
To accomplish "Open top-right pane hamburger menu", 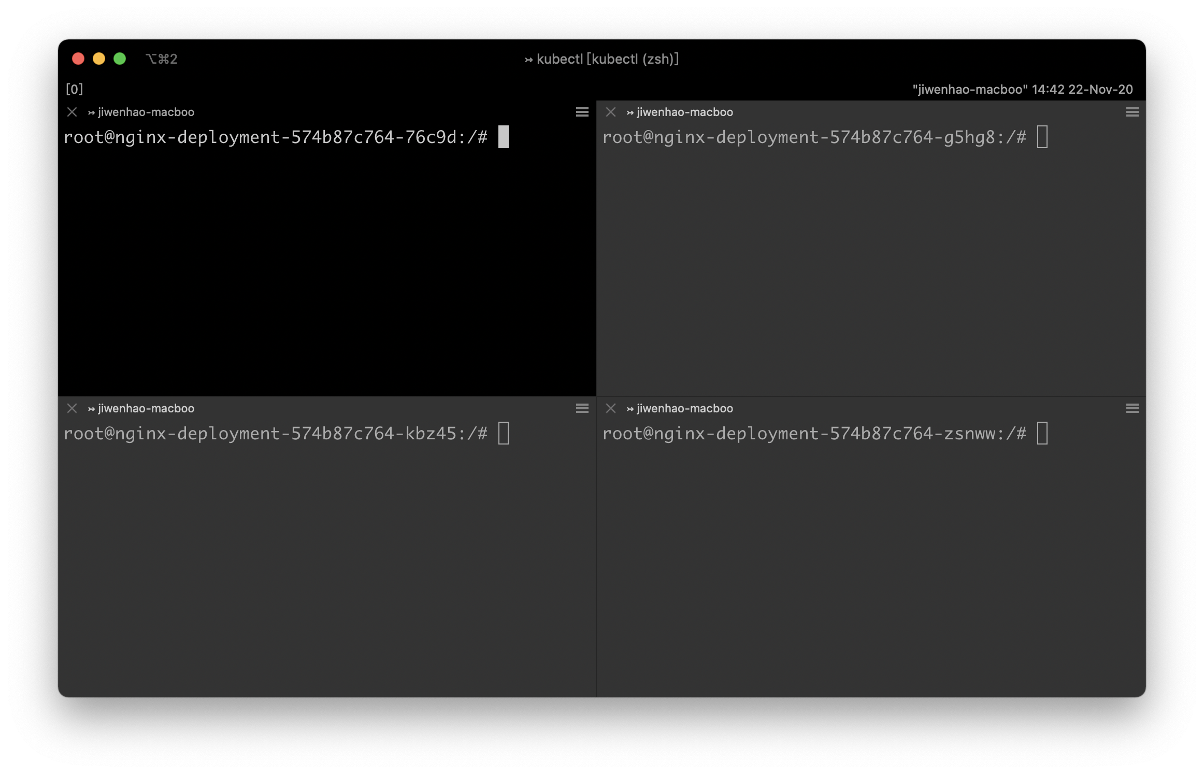I will 1132,112.
